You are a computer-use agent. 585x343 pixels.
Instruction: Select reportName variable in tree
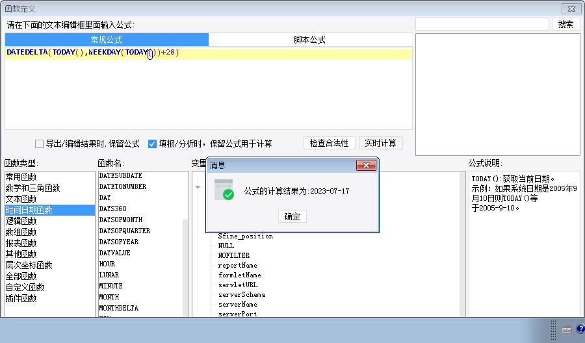tap(238, 266)
